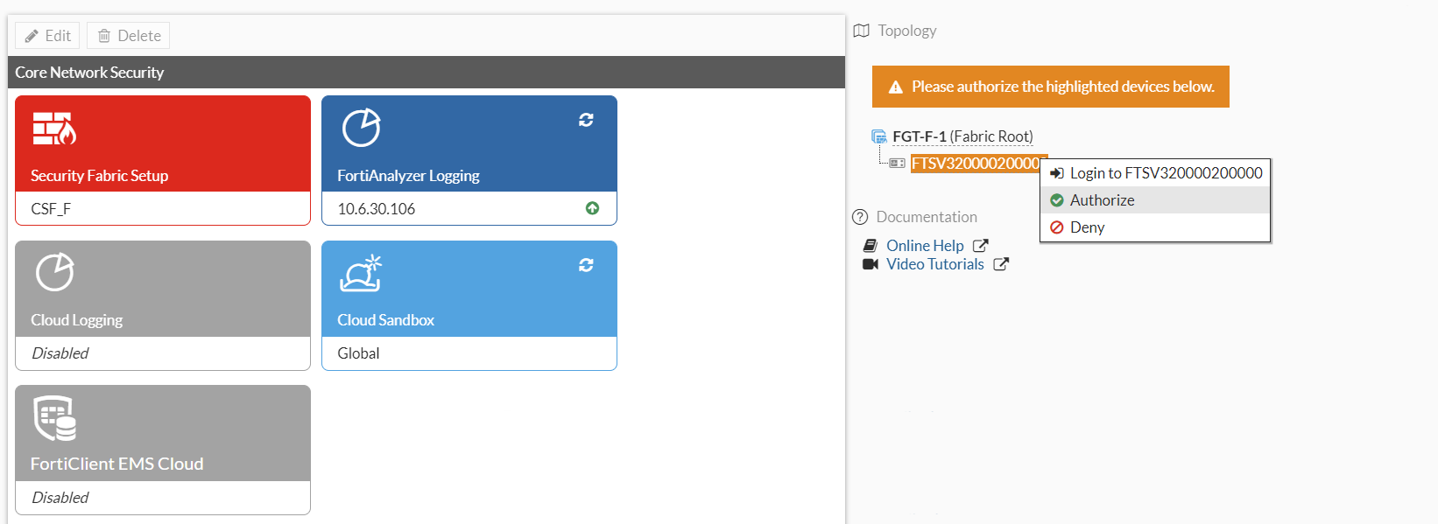Deny the FTSV320000020000 device

1087,227
